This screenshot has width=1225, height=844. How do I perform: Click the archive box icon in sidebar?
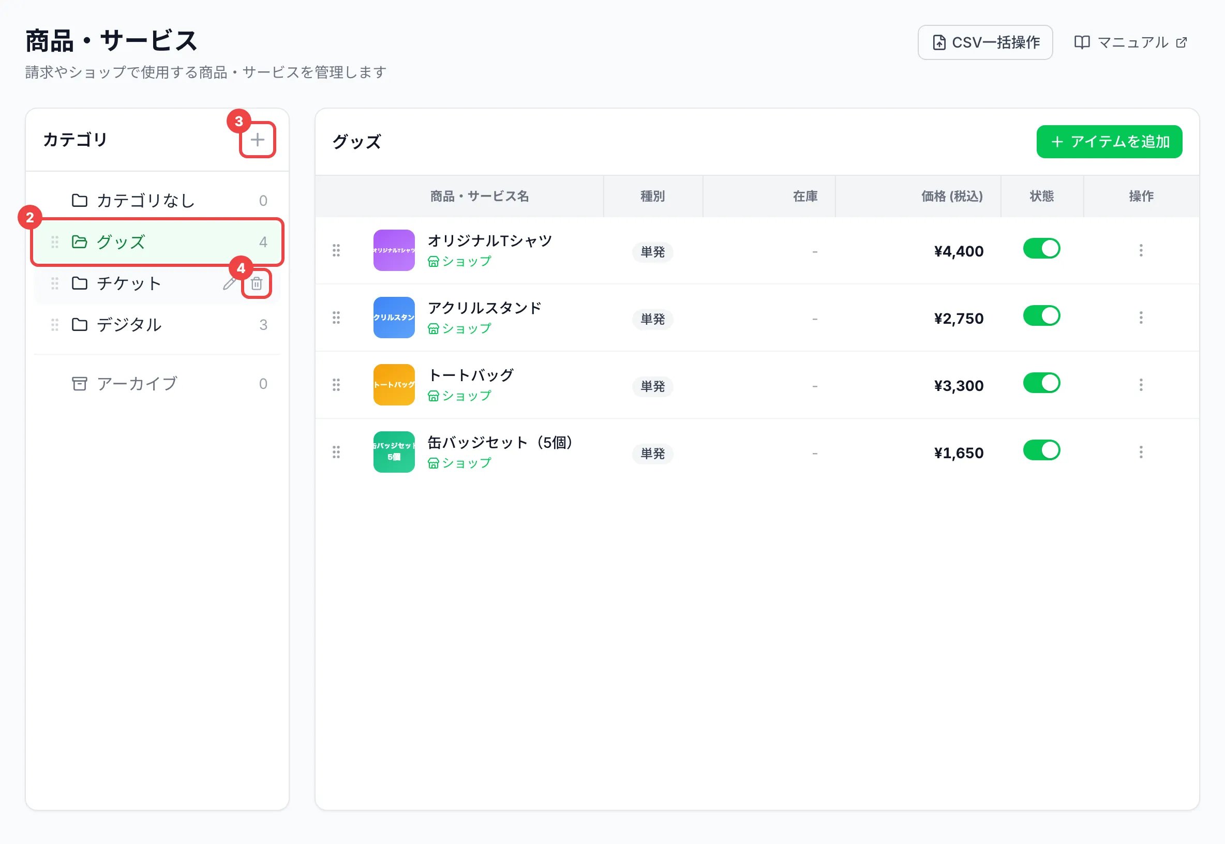79,383
